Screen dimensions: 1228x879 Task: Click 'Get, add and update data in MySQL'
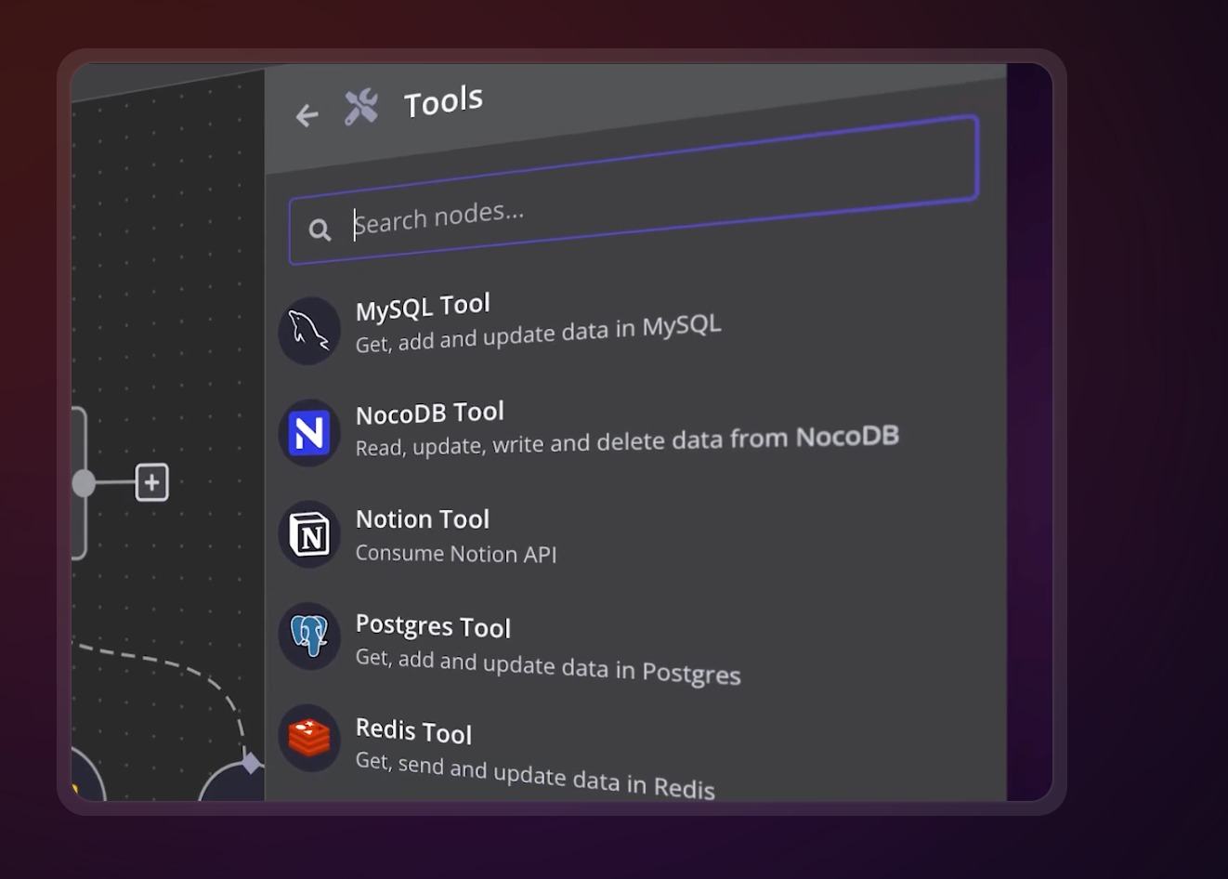[538, 334]
